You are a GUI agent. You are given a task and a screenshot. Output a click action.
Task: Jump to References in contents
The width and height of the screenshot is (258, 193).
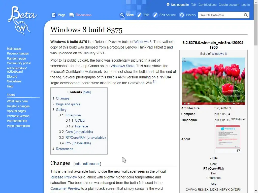tap(64, 149)
